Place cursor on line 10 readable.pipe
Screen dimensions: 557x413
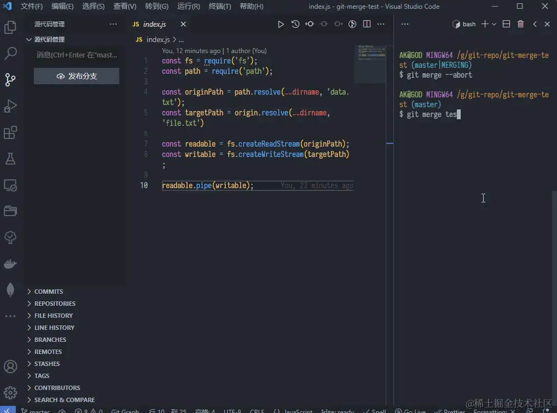207,185
